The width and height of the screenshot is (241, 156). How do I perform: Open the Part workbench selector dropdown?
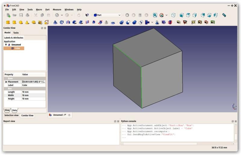(x=107, y=15)
